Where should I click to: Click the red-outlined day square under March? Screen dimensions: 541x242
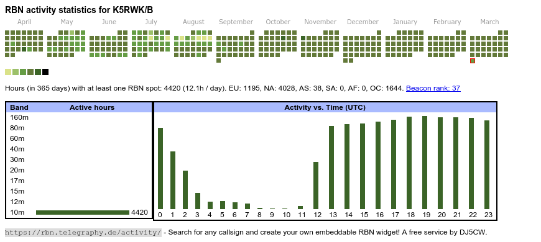(x=473, y=61)
